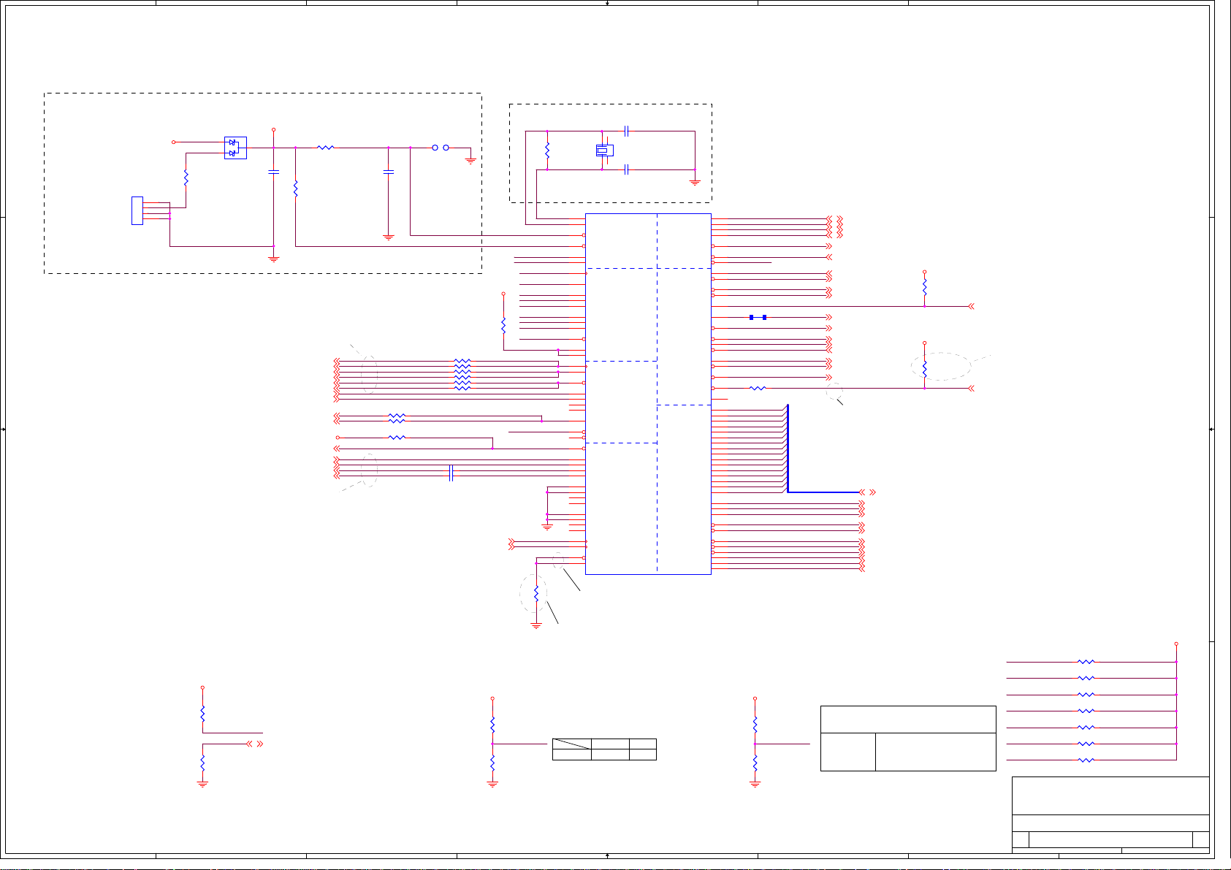The image size is (1231, 870).
Task: Select the resistor inside the crystal dashed box
Action: click(x=547, y=151)
